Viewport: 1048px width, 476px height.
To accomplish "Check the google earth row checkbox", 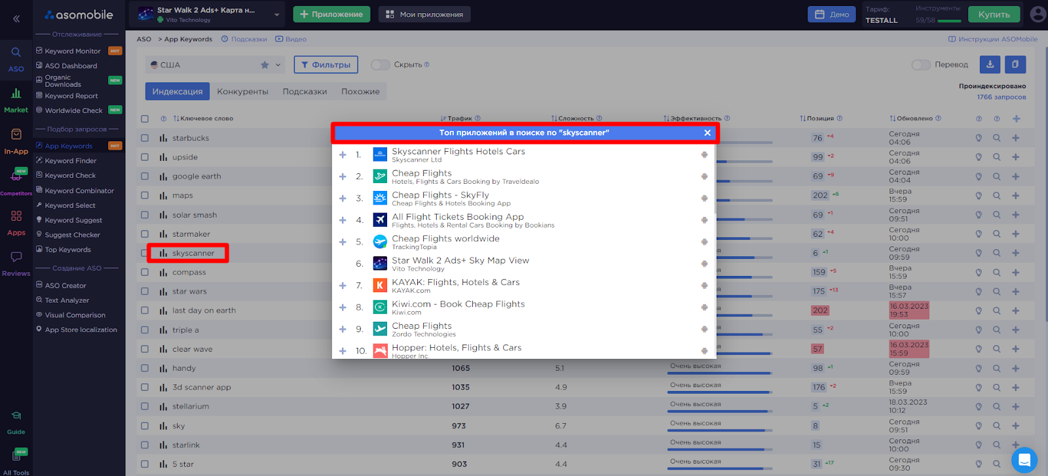I will 145,177.
